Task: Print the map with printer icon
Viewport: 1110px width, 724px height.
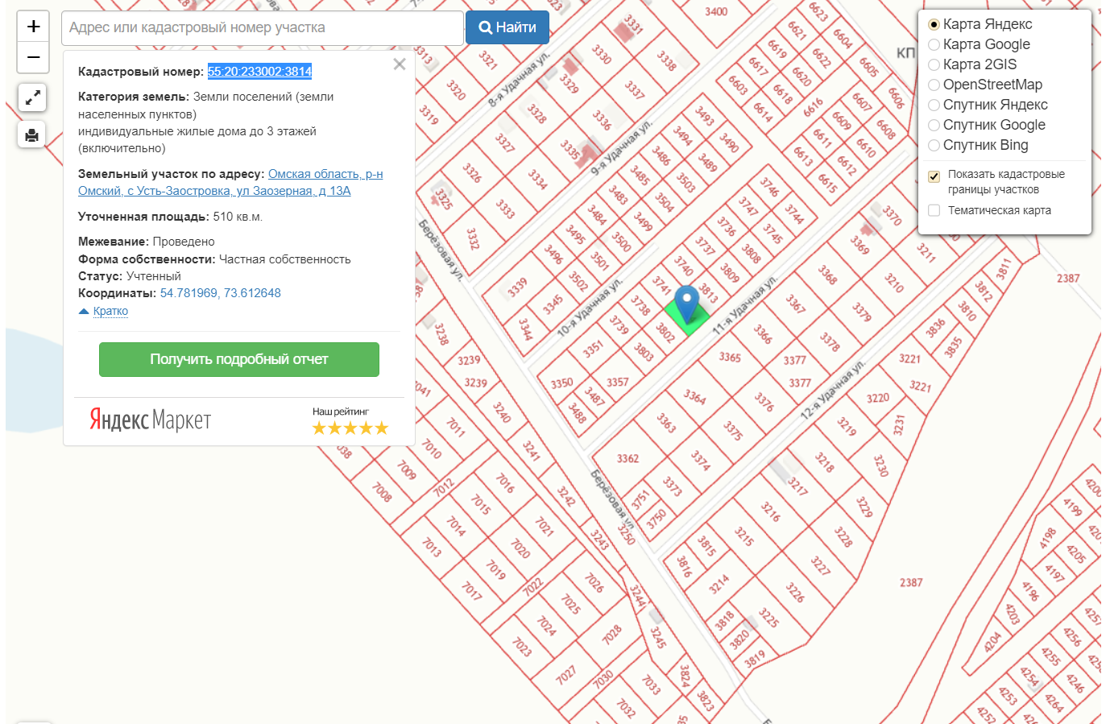Action: click(x=32, y=134)
